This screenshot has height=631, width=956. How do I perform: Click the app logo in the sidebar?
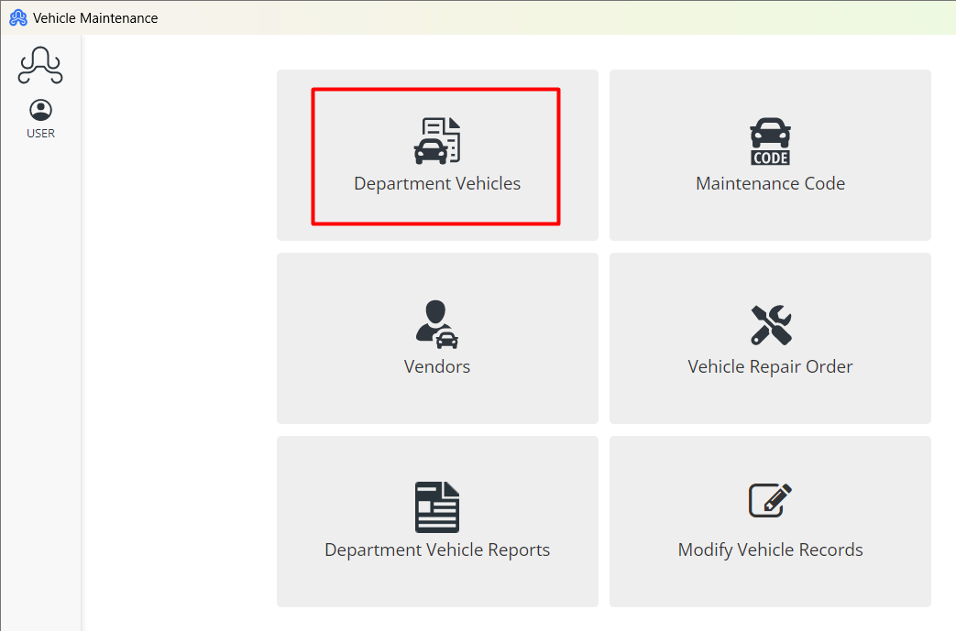40,65
